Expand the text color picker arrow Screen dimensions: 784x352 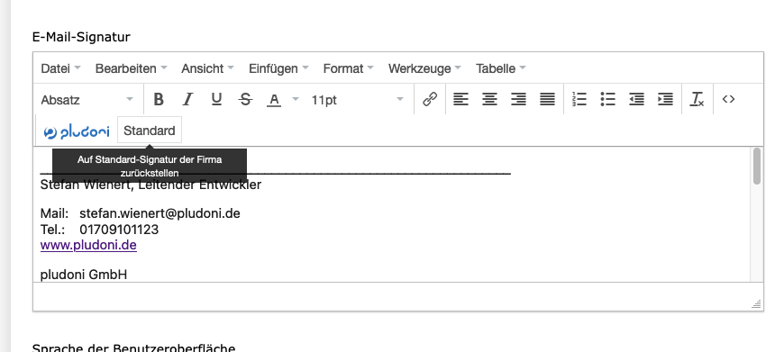(296, 99)
